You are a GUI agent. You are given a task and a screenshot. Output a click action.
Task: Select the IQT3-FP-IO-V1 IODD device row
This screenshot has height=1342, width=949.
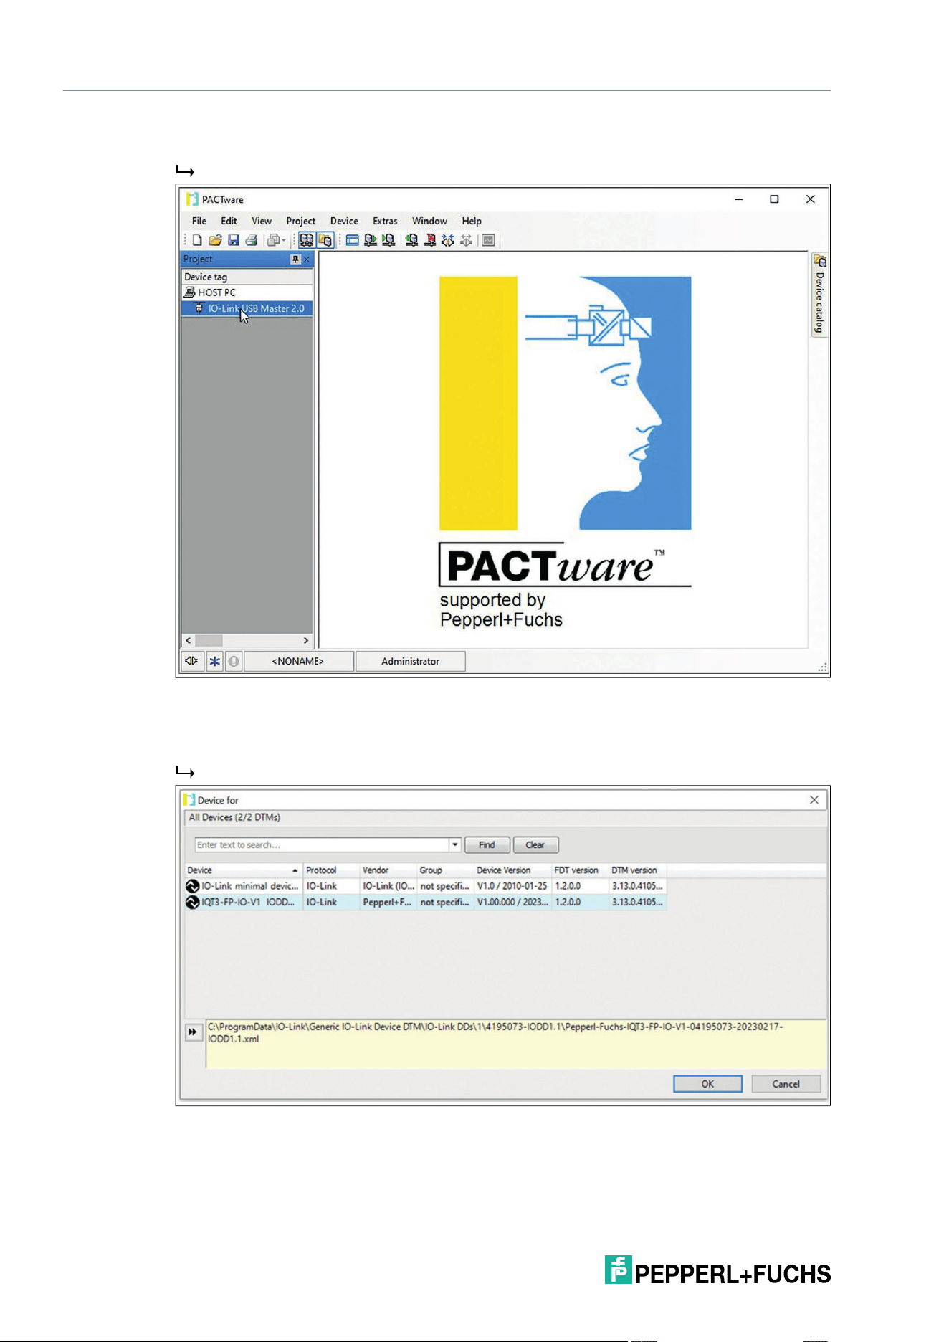click(x=426, y=903)
